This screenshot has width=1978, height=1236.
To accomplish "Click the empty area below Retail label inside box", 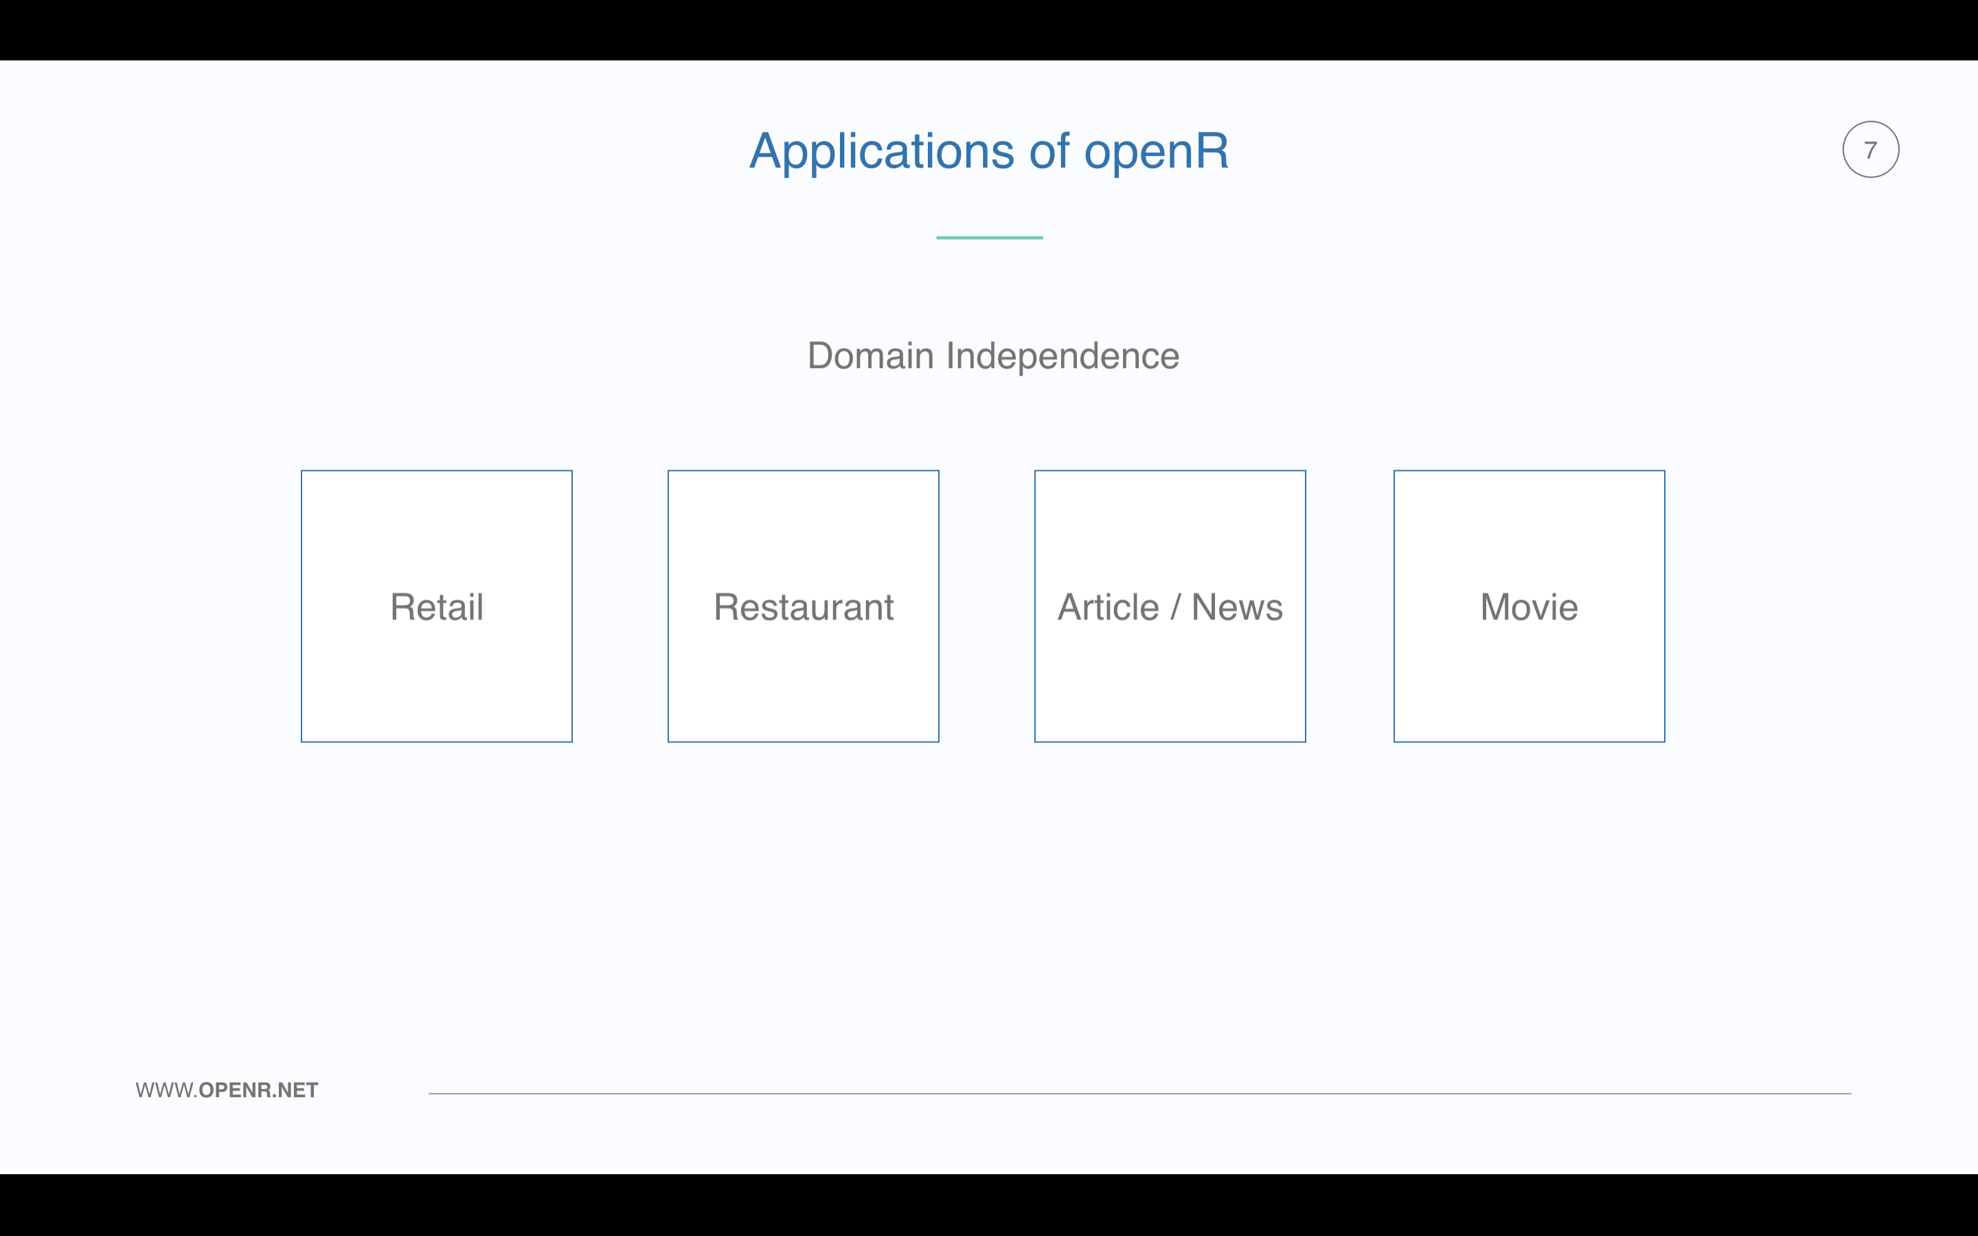I will coord(437,687).
